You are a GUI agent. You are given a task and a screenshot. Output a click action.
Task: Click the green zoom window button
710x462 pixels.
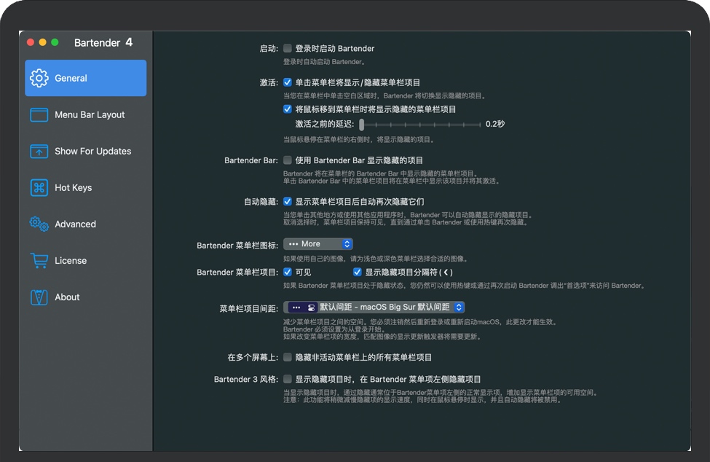pos(55,43)
